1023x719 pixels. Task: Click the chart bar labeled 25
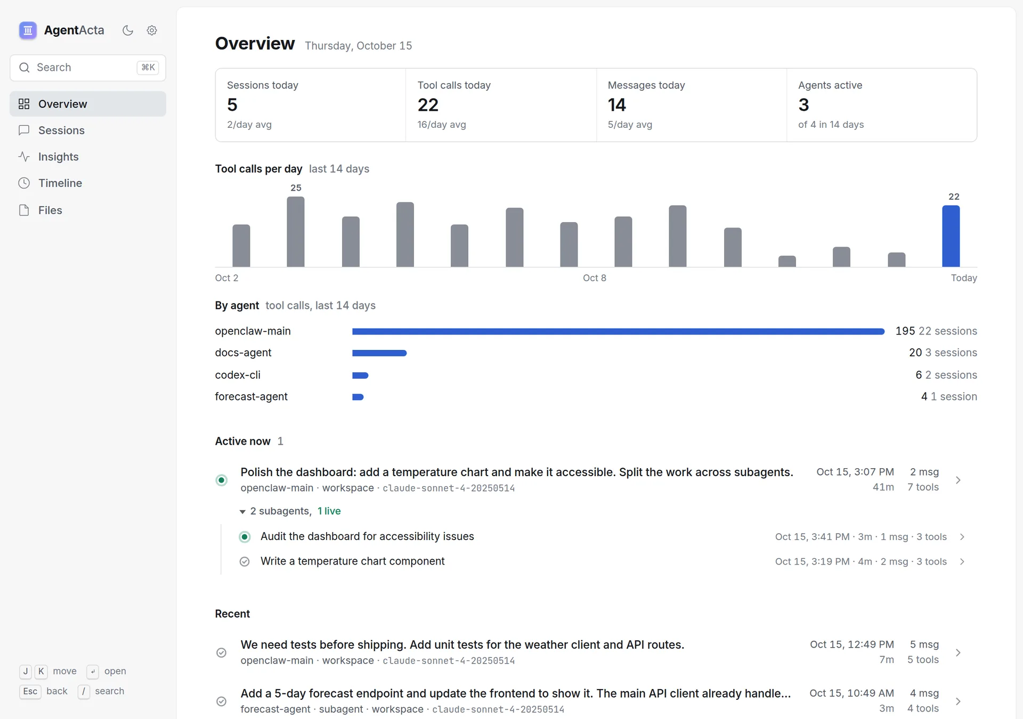(x=296, y=232)
